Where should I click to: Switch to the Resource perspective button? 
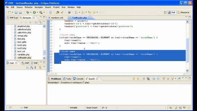coord(183,12)
